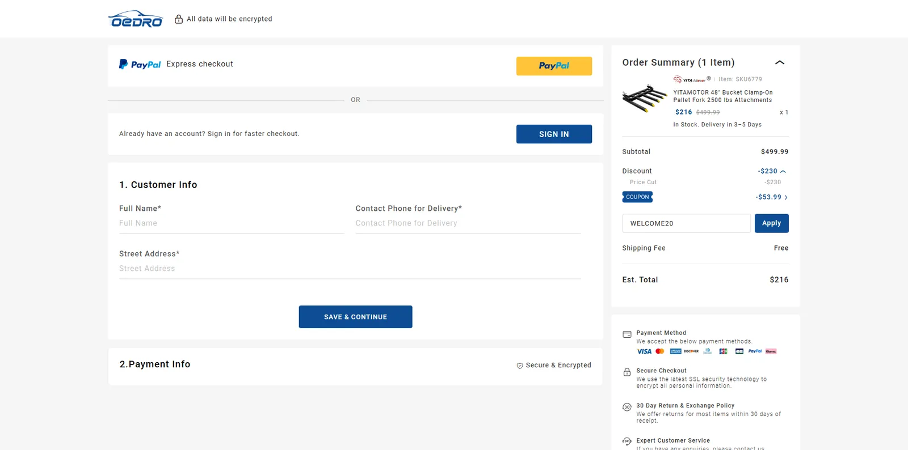Click the pallet fork product thumbnail

pos(644,98)
